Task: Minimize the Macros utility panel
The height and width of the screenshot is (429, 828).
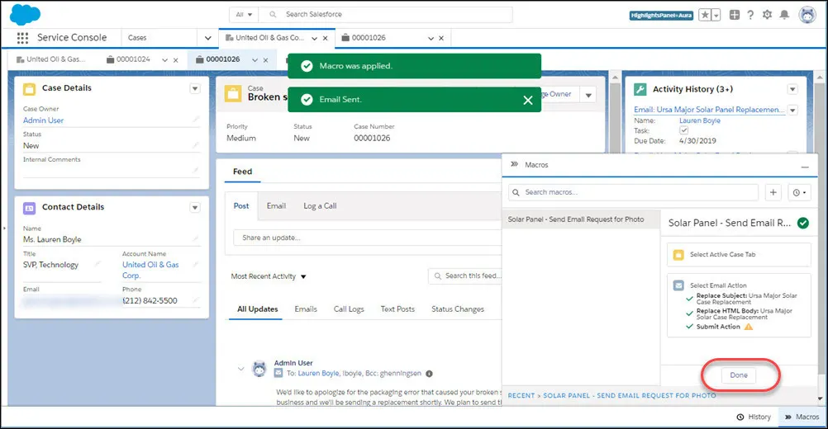Action: pyautogui.click(x=805, y=167)
